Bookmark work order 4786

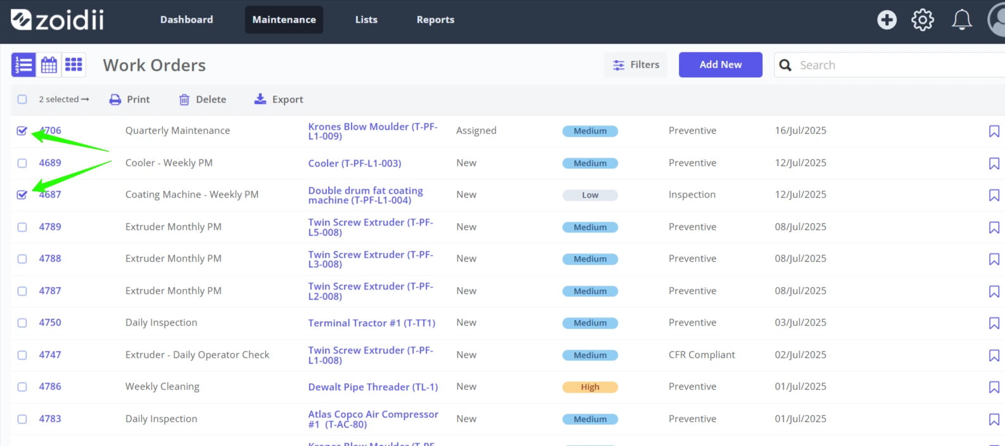click(x=994, y=387)
